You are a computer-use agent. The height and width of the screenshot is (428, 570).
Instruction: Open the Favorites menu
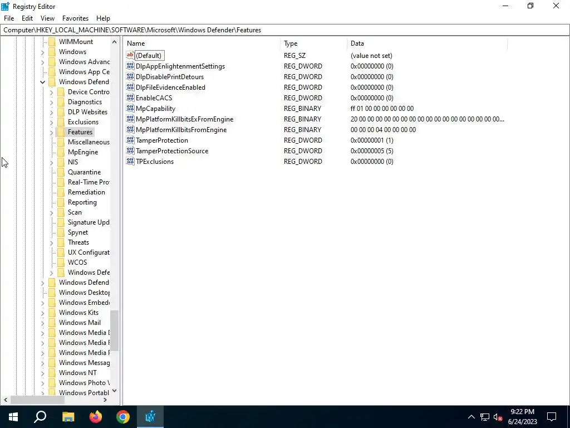pos(75,18)
